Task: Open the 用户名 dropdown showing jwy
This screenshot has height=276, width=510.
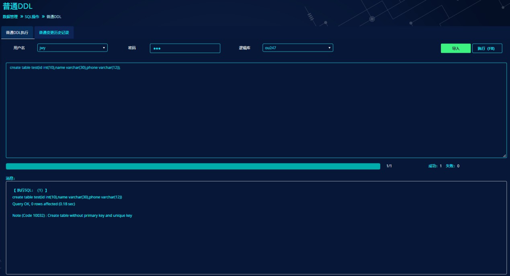Action: coord(72,48)
